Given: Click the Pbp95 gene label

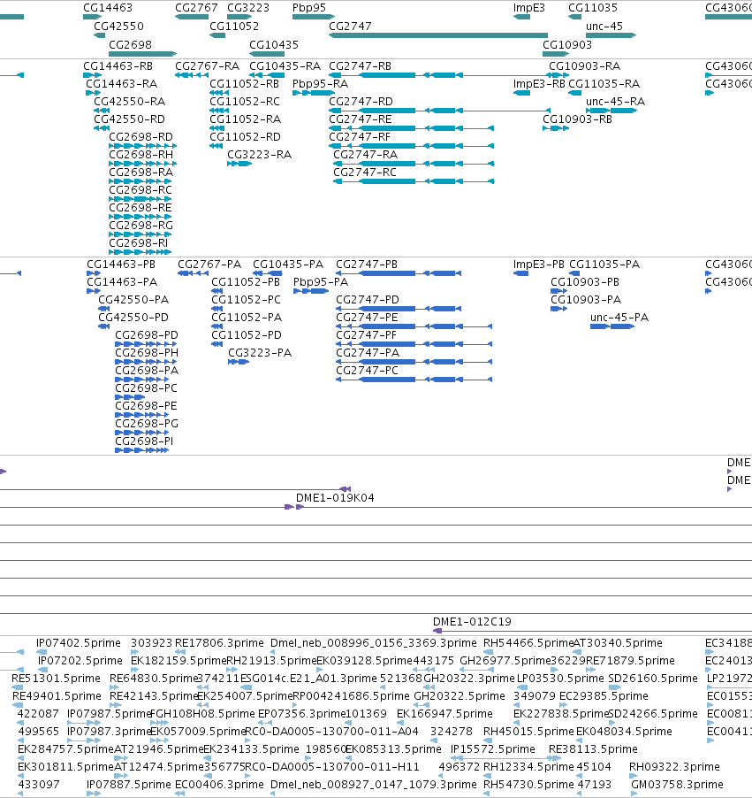Looking at the screenshot, I should [309, 8].
